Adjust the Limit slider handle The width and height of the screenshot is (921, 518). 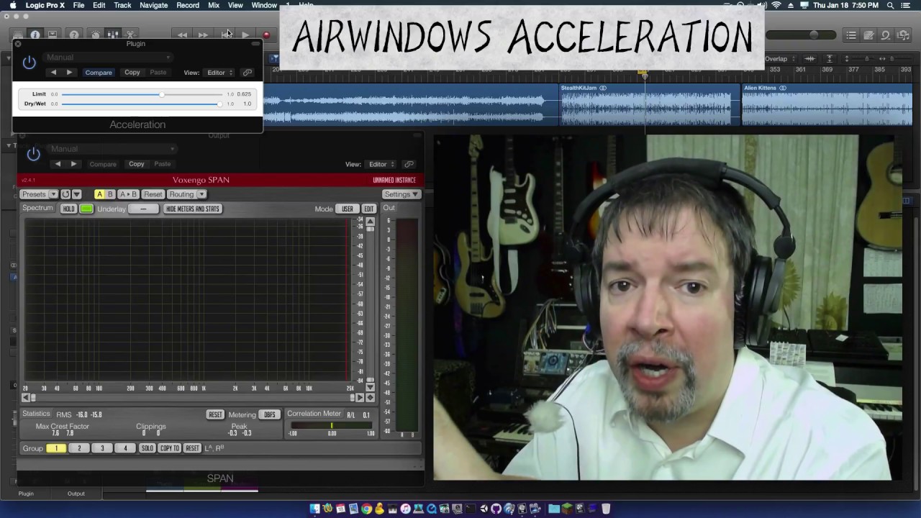[162, 94]
